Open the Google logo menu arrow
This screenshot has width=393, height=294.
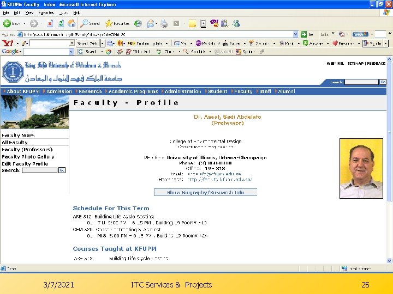[x=21, y=52]
